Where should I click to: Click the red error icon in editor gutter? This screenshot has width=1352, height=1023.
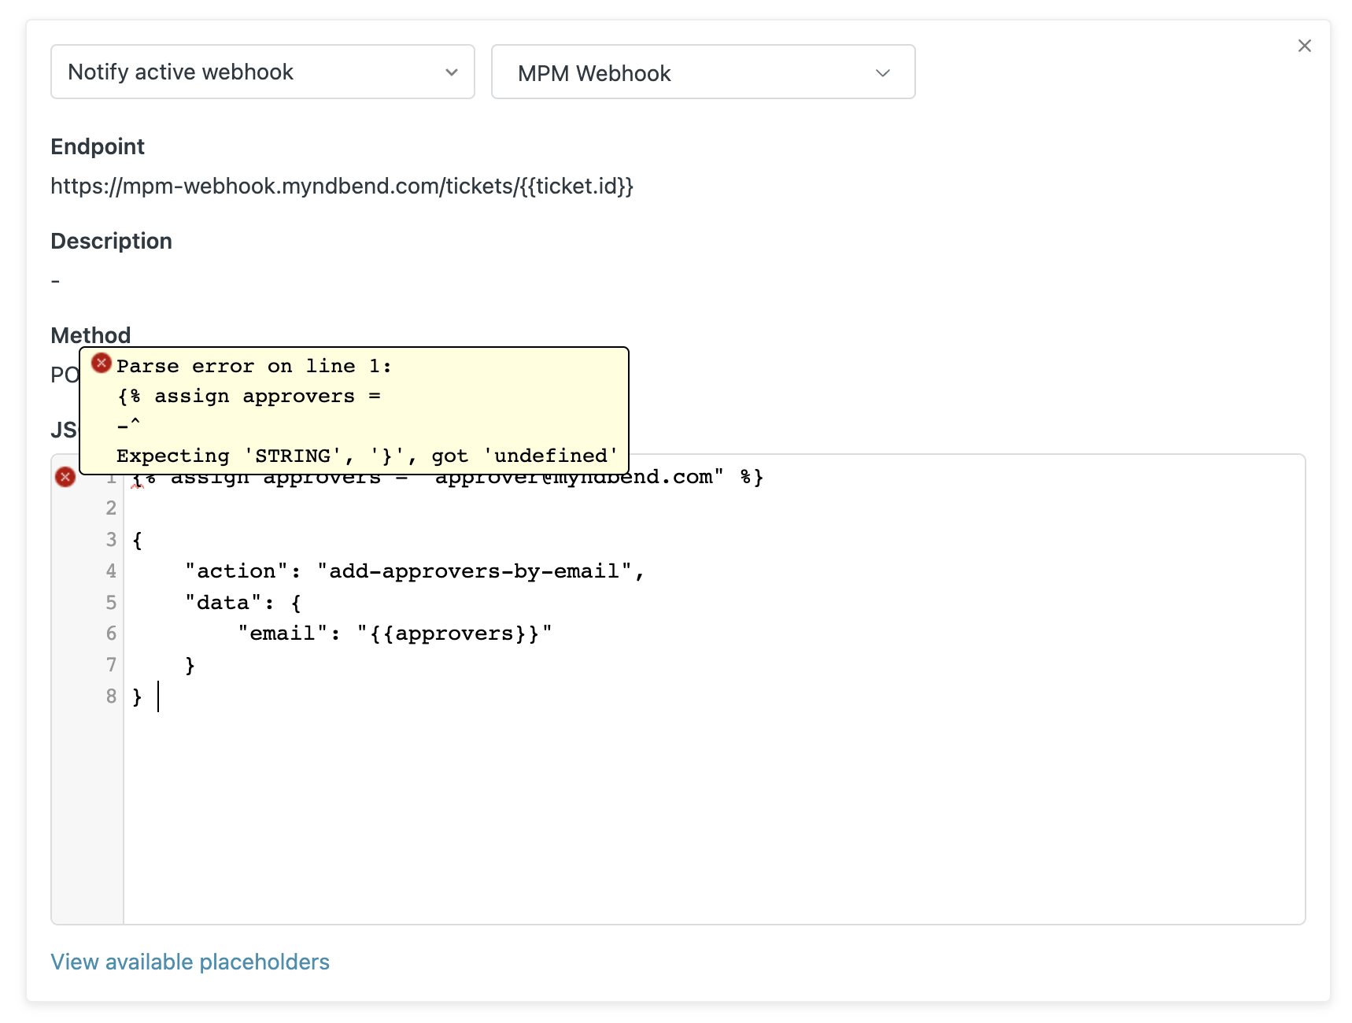click(x=66, y=477)
